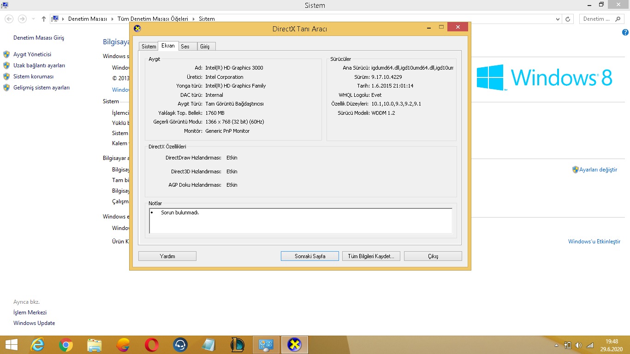This screenshot has height=354, width=630.
Task: Click shield icon beside Aygıt Yöneticisi
Action: click(6, 54)
